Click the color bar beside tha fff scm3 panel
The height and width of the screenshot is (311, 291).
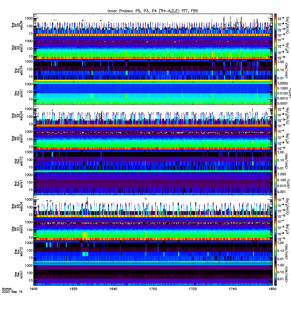coord(275,48)
